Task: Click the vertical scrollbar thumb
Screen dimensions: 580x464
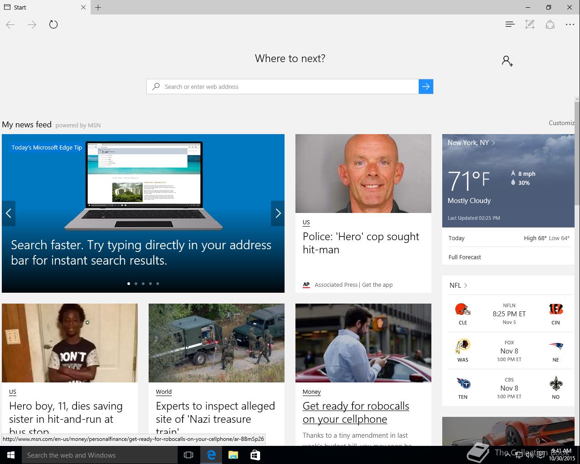Action: 577,154
